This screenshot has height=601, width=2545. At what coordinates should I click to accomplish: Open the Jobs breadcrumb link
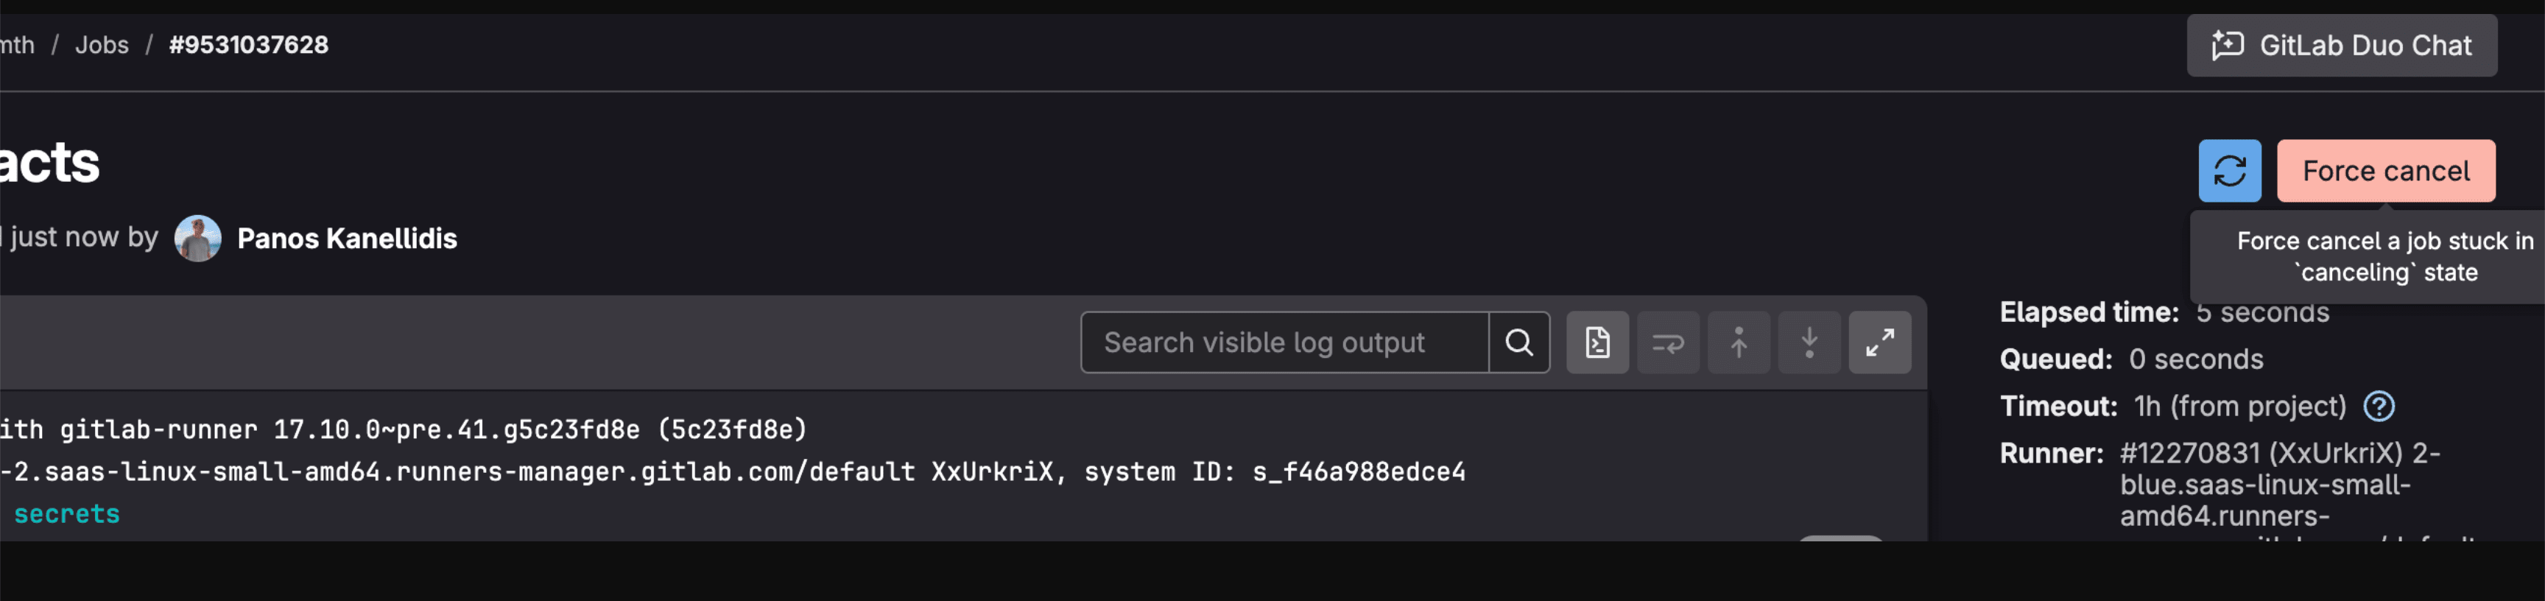click(x=102, y=46)
